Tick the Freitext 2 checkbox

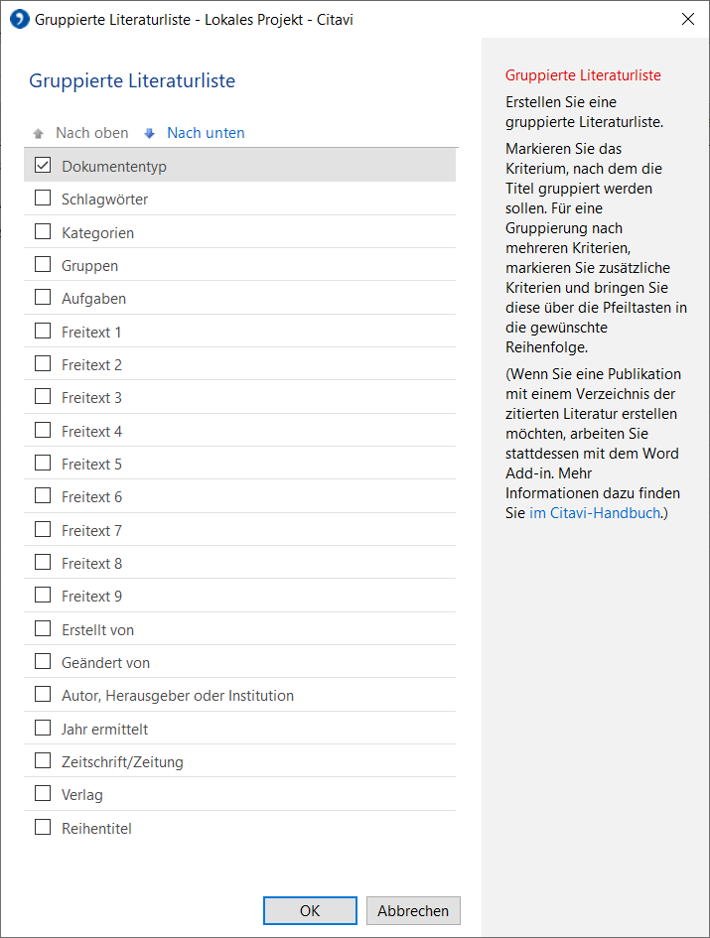click(x=43, y=363)
